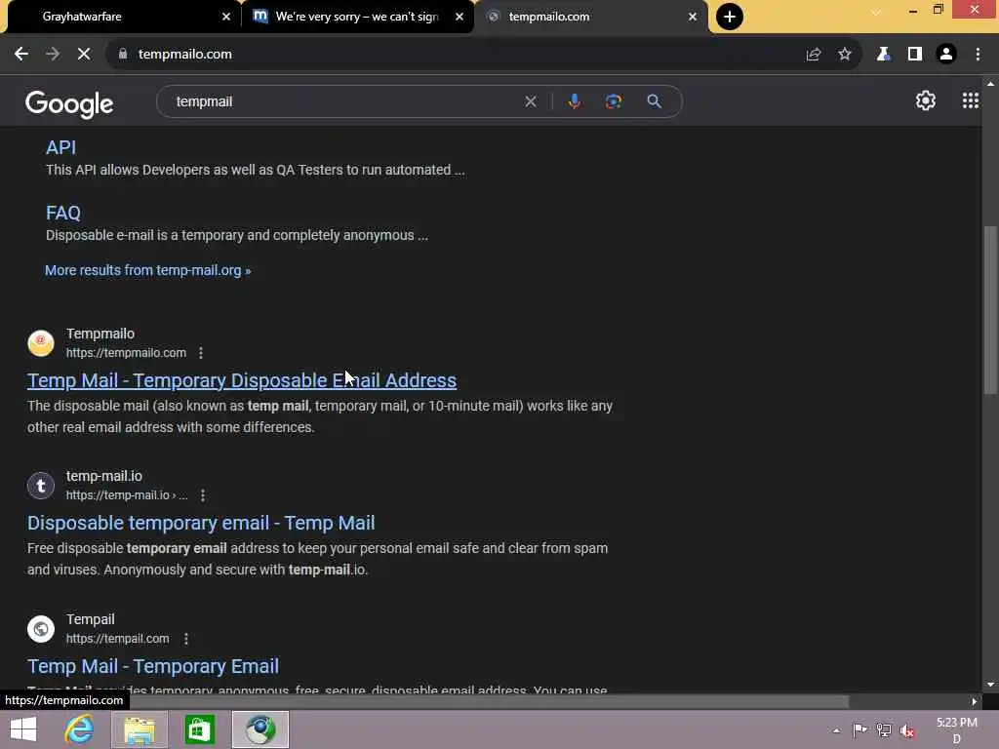Open the Windows Start button

23,729
